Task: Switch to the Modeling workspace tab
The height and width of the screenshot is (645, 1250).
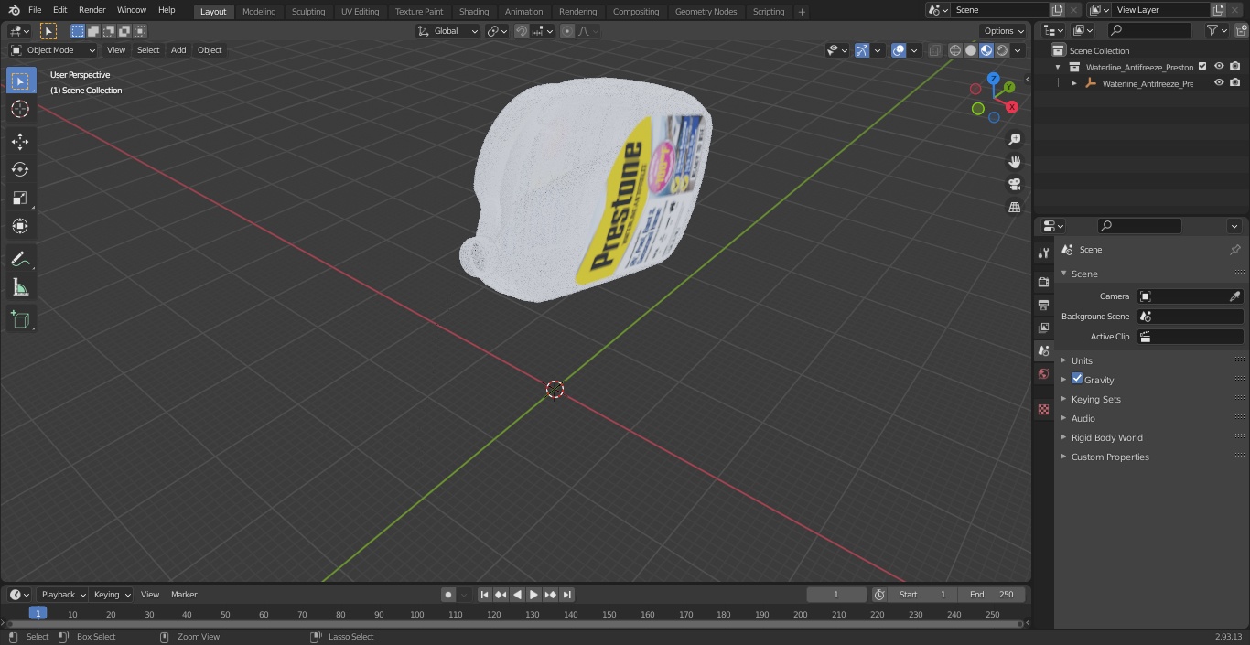Action: [259, 12]
